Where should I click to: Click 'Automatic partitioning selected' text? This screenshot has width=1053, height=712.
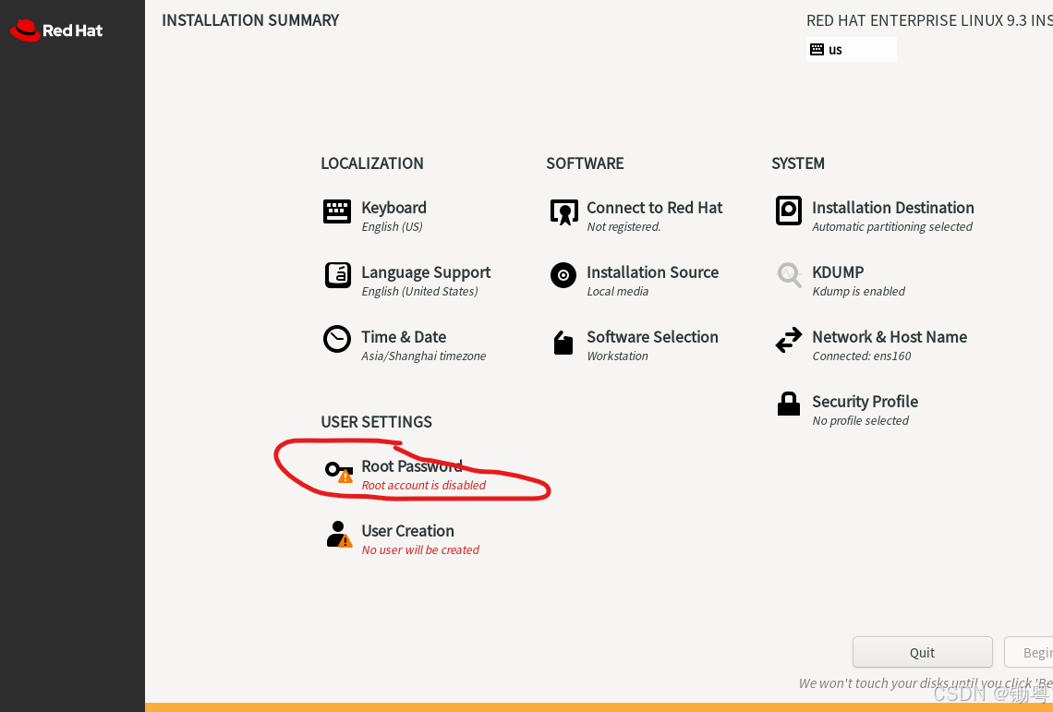(x=892, y=226)
